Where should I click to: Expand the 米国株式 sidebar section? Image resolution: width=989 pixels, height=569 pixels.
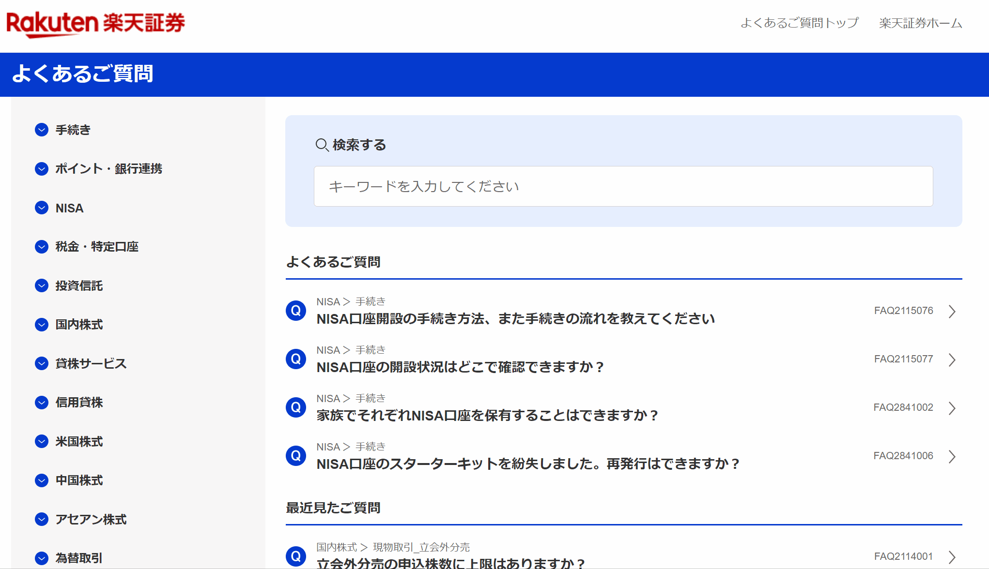[x=79, y=441]
